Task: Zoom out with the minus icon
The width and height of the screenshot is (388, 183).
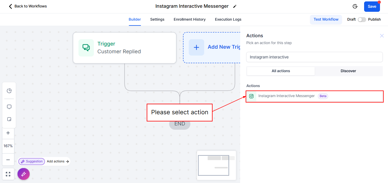Action: (8, 160)
